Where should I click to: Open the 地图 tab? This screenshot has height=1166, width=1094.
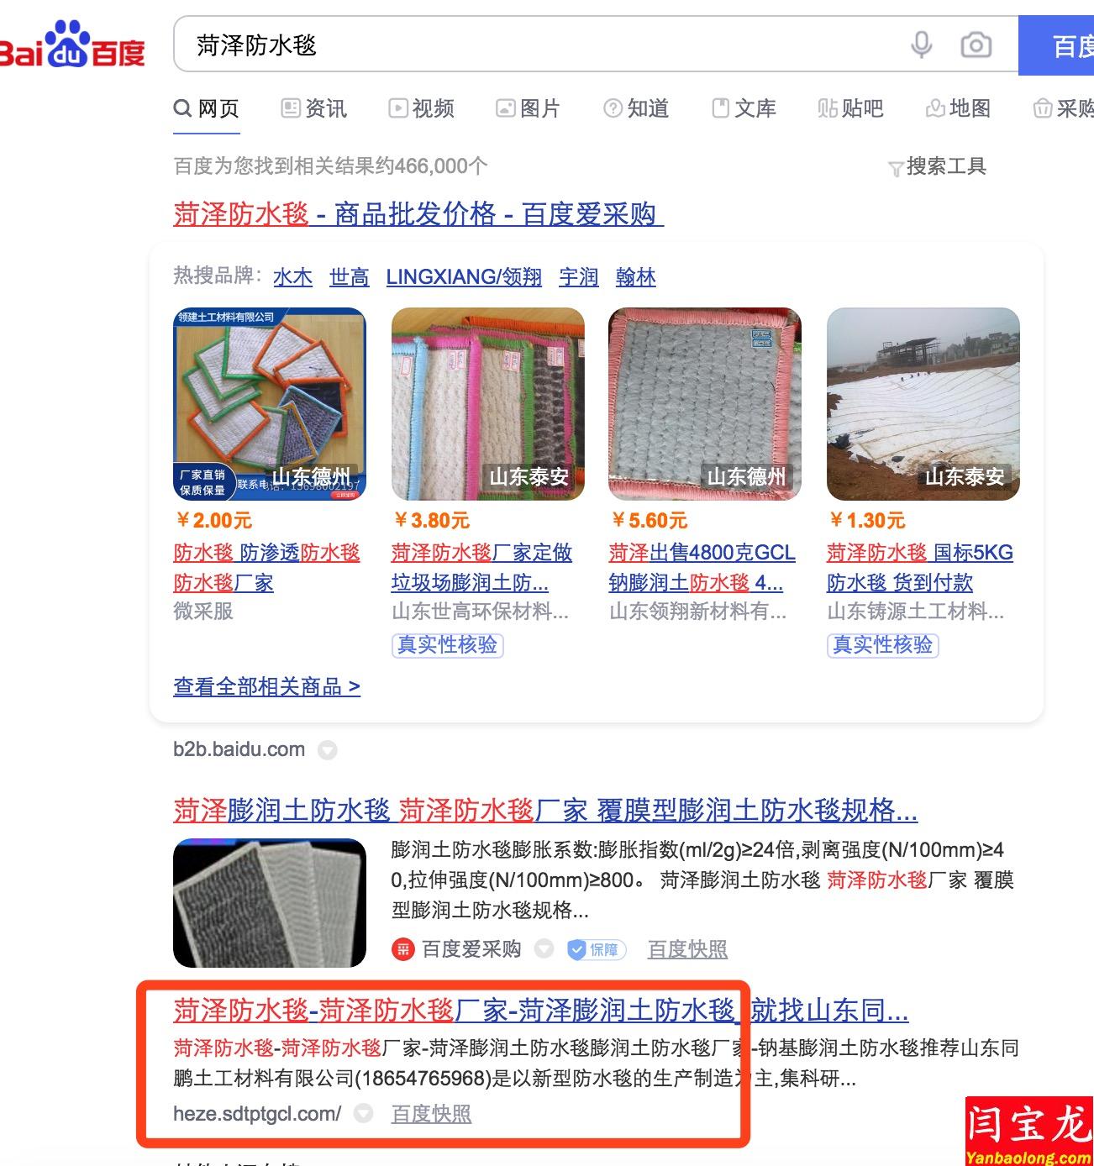pos(958,108)
